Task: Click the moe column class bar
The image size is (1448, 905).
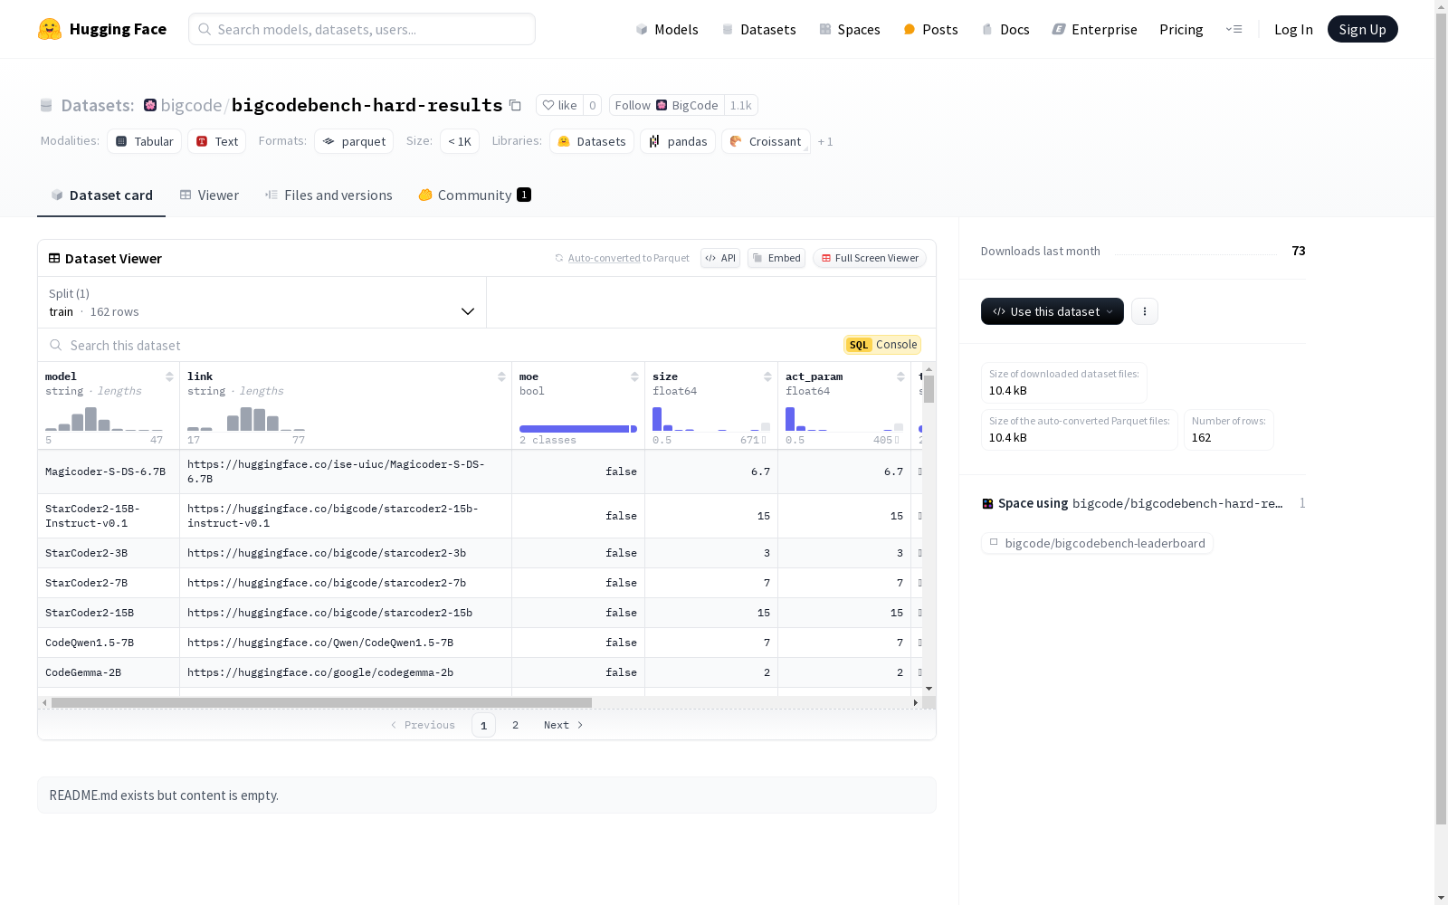Action: (578, 428)
